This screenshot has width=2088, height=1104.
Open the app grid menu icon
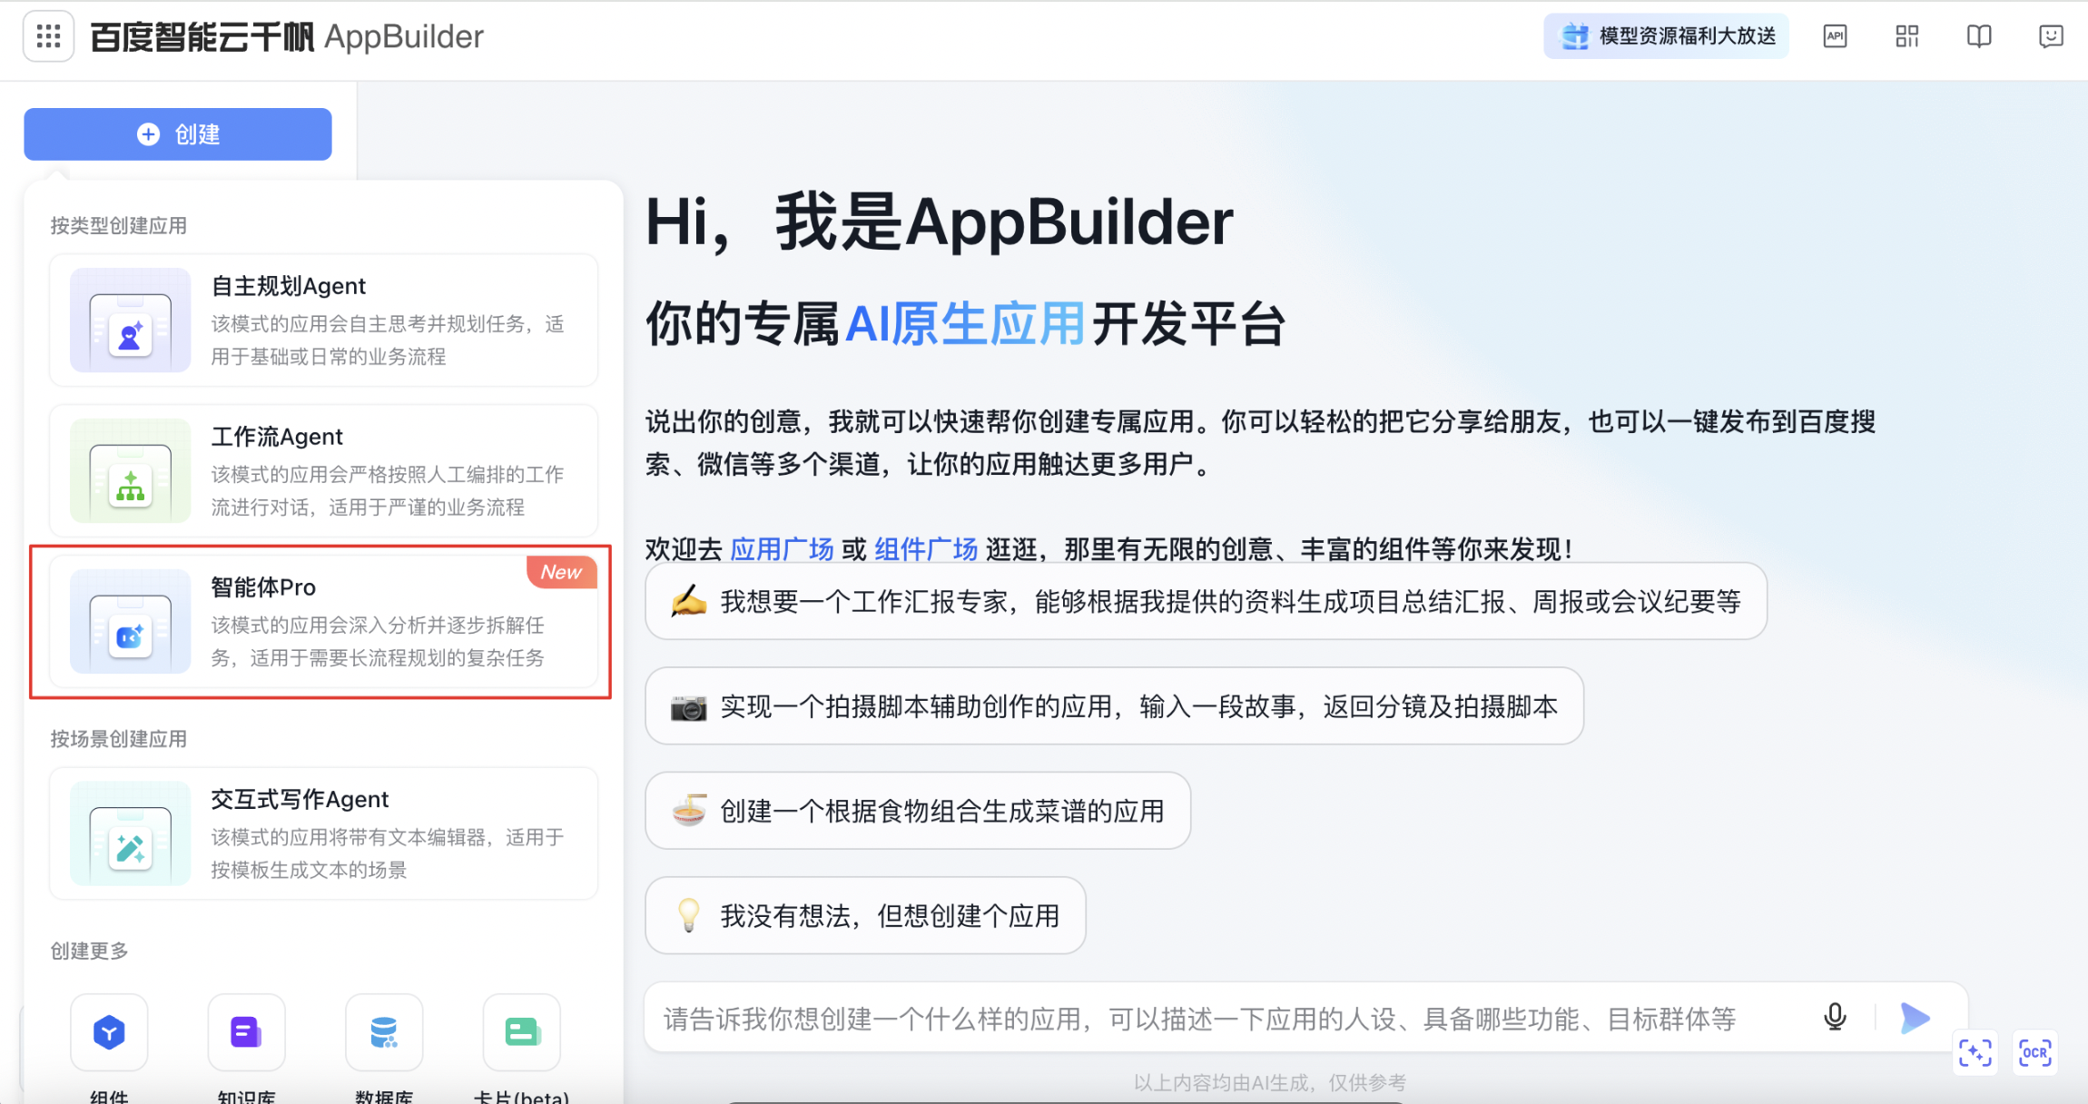48,36
